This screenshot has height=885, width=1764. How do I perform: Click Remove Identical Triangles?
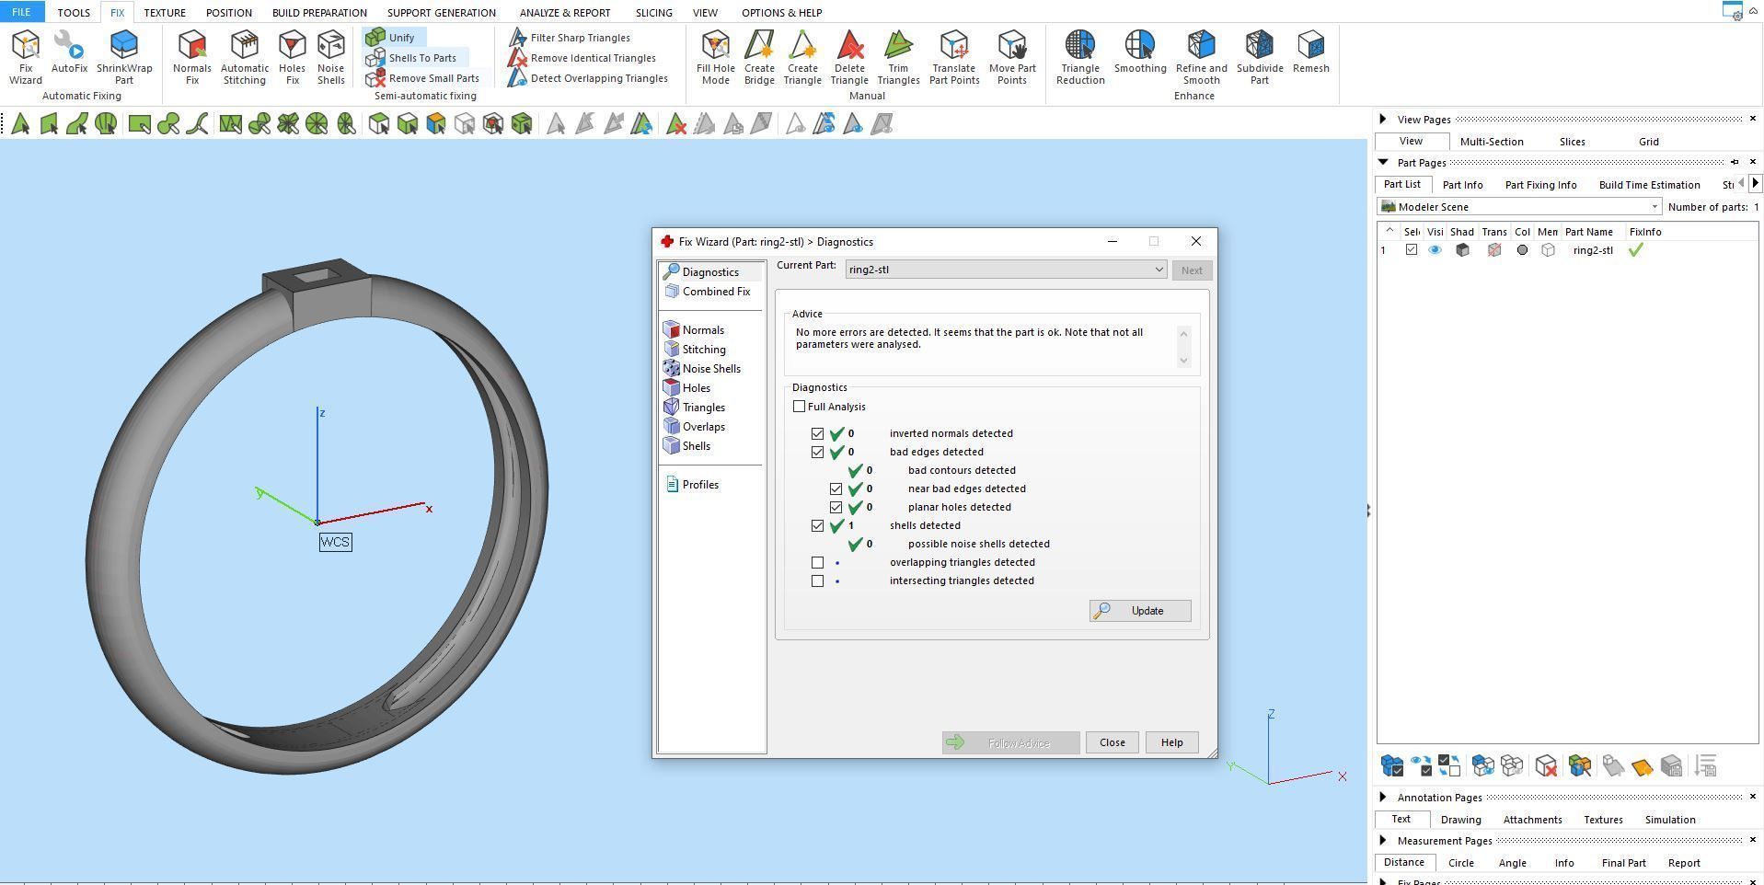coord(582,58)
